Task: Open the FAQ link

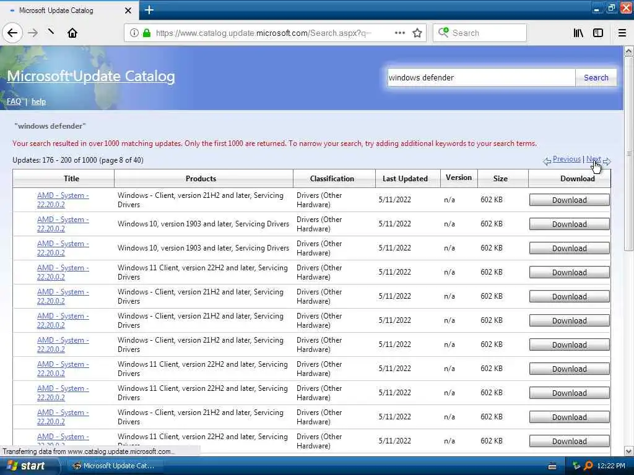Action: pos(14,101)
